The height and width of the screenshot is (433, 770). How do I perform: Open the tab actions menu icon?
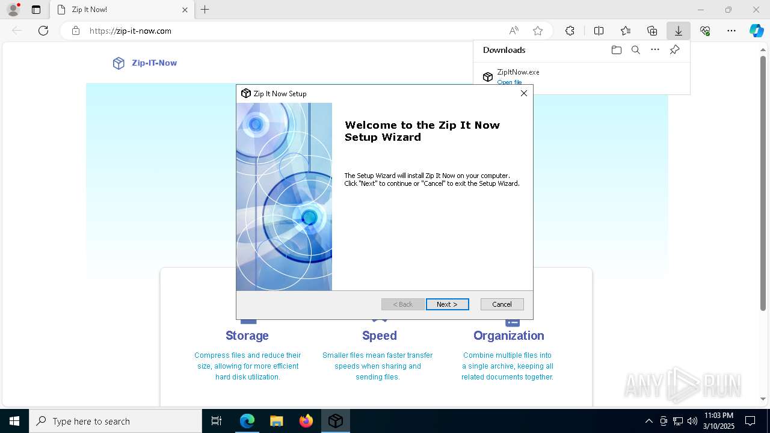coord(36,10)
